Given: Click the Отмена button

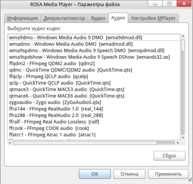Looking at the screenshot, I should click(x=129, y=174).
